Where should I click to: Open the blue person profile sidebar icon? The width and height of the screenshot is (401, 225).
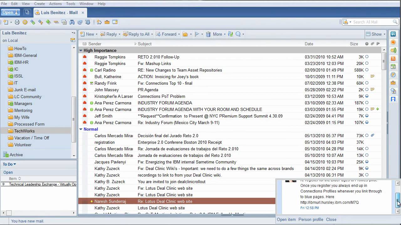(393, 99)
